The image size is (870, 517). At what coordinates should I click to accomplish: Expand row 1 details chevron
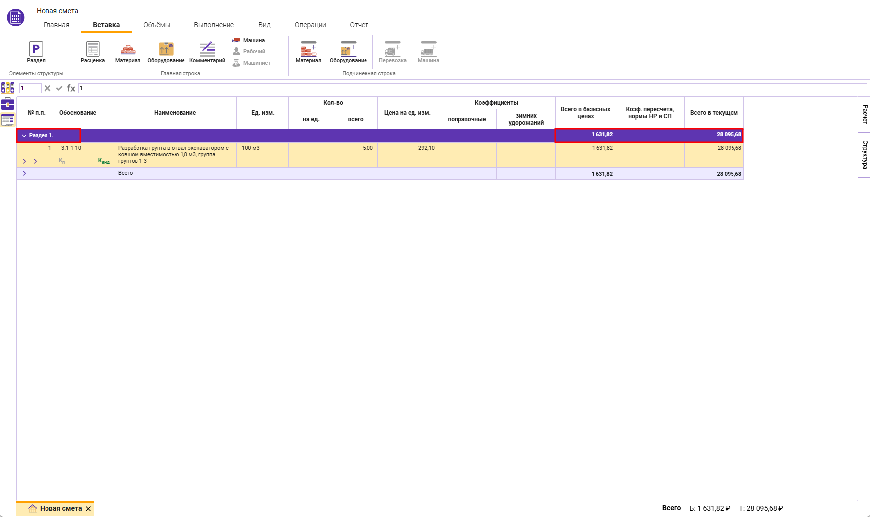(x=24, y=161)
